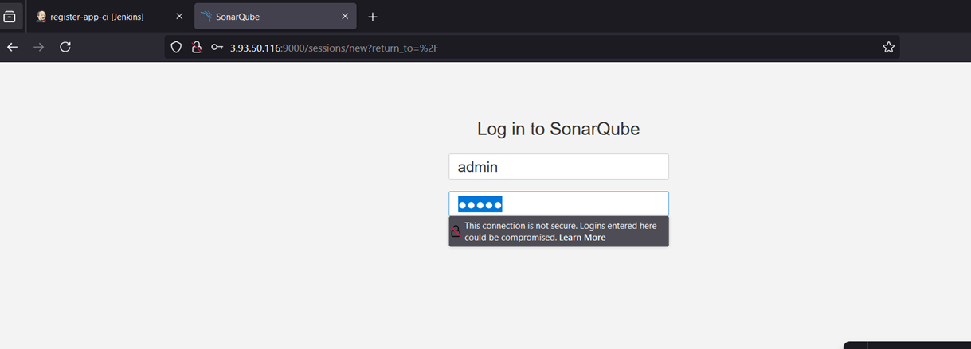This screenshot has width=971, height=349.
Task: Select the SonarQube browser tab
Action: click(275, 17)
